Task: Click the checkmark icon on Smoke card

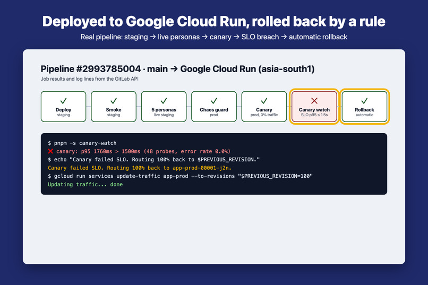Action: [x=114, y=101]
